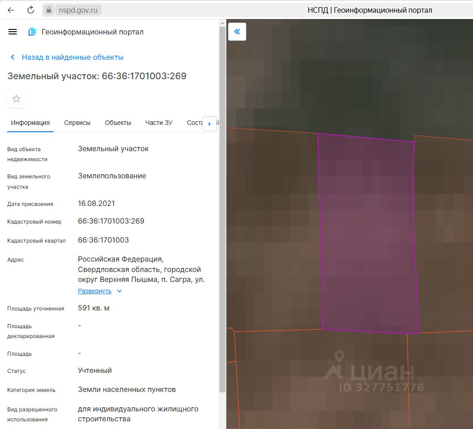
Task: Collapse the info panel with double-chevron button
Action: point(237,31)
